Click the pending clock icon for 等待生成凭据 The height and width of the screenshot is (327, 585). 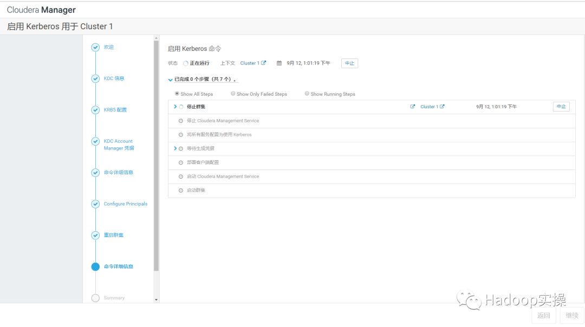[x=181, y=149]
